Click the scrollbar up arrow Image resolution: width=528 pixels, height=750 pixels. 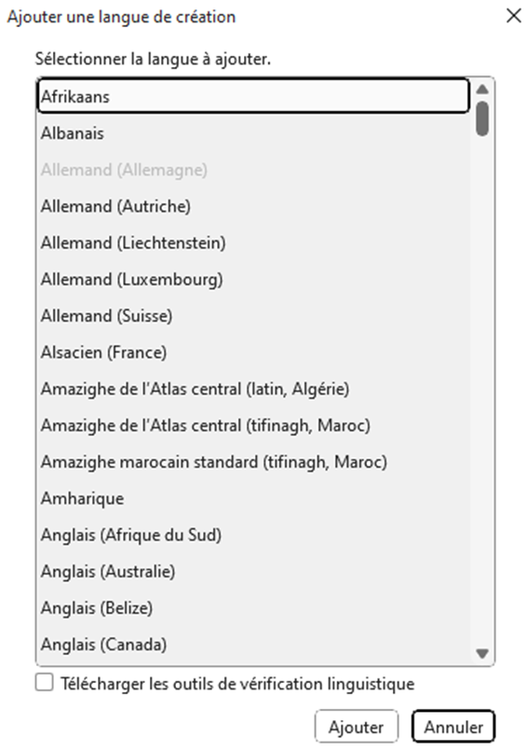click(482, 89)
